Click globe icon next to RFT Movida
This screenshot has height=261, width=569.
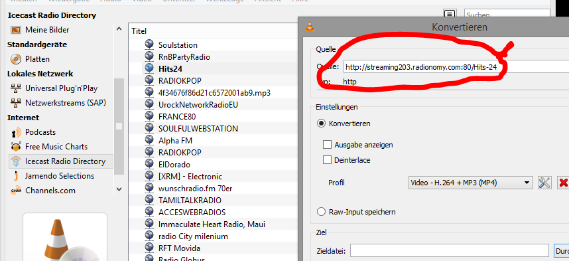pos(149,248)
